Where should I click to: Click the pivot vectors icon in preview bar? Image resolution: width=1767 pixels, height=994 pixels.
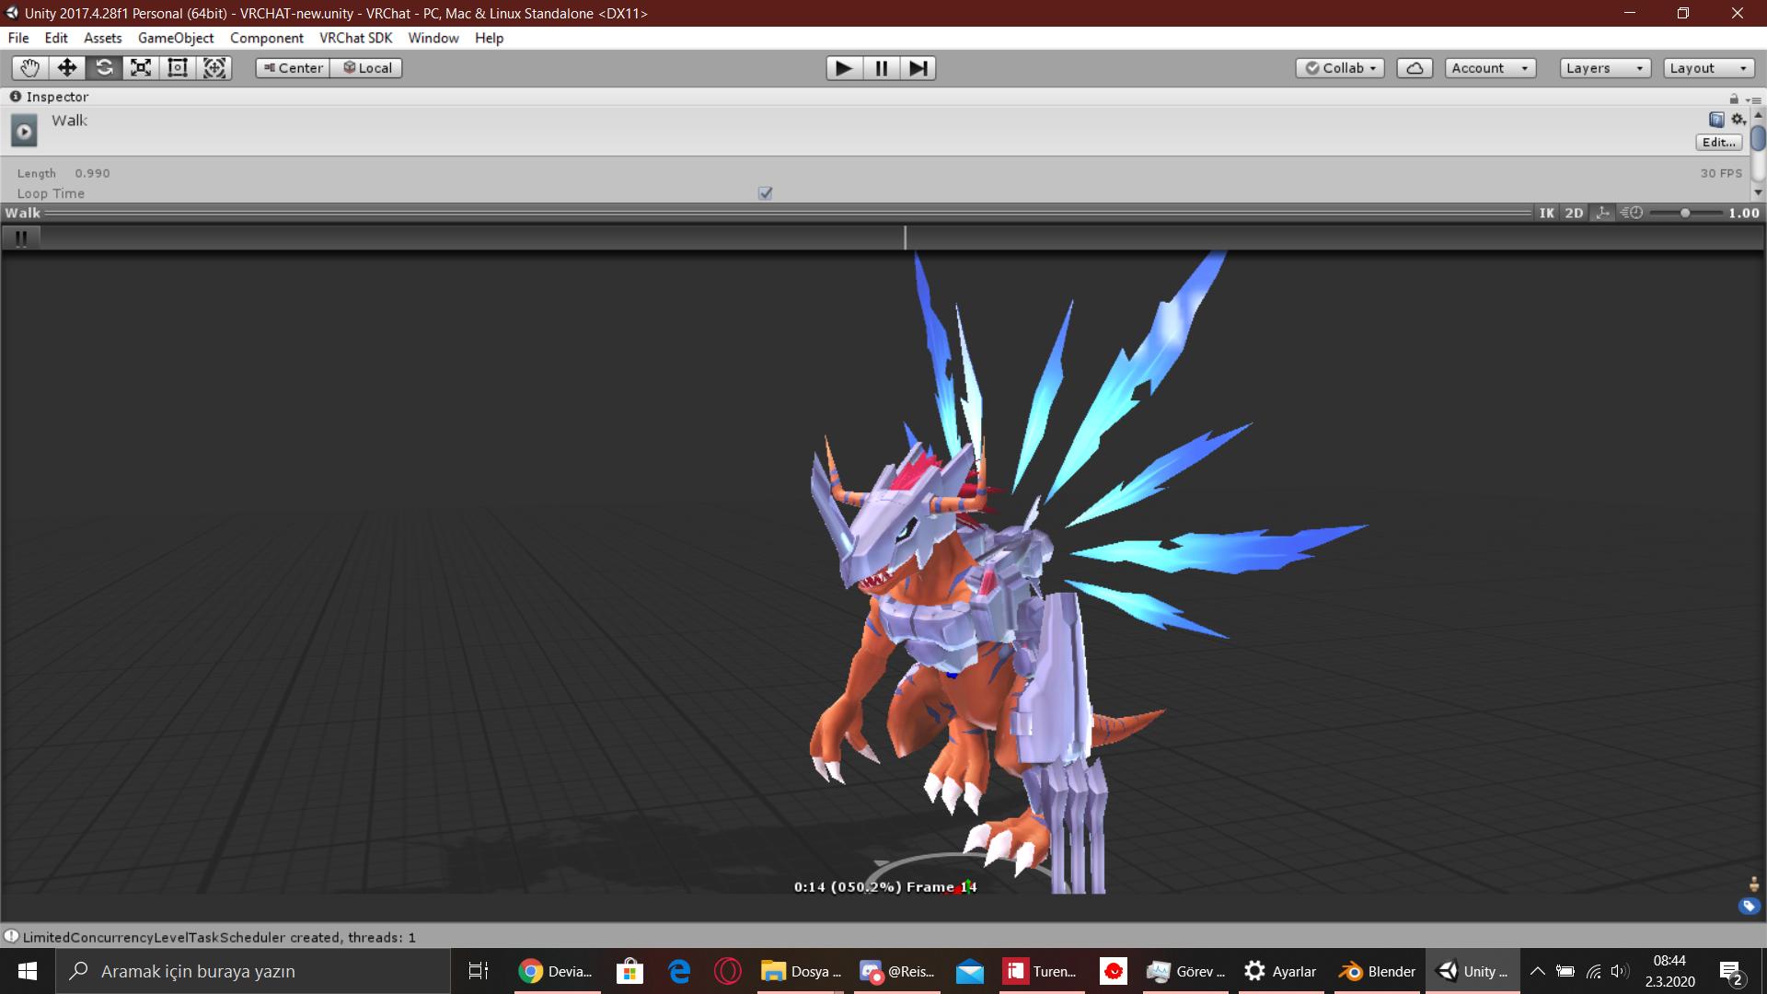(1602, 213)
